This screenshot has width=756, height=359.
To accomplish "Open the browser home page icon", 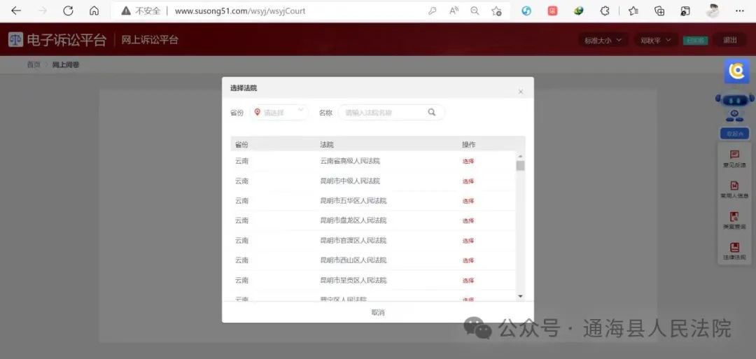I will click(94, 10).
